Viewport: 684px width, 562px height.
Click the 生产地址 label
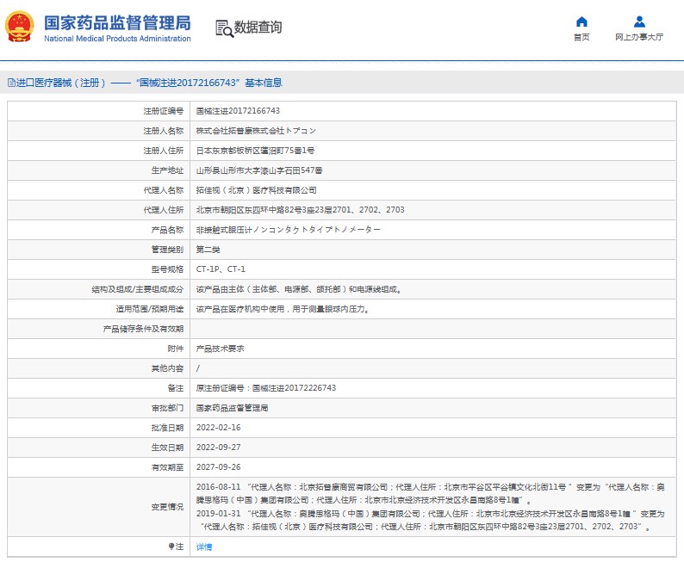click(167, 170)
